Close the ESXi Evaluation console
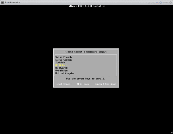The image size is (173, 134). pyautogui.click(x=171, y=2)
